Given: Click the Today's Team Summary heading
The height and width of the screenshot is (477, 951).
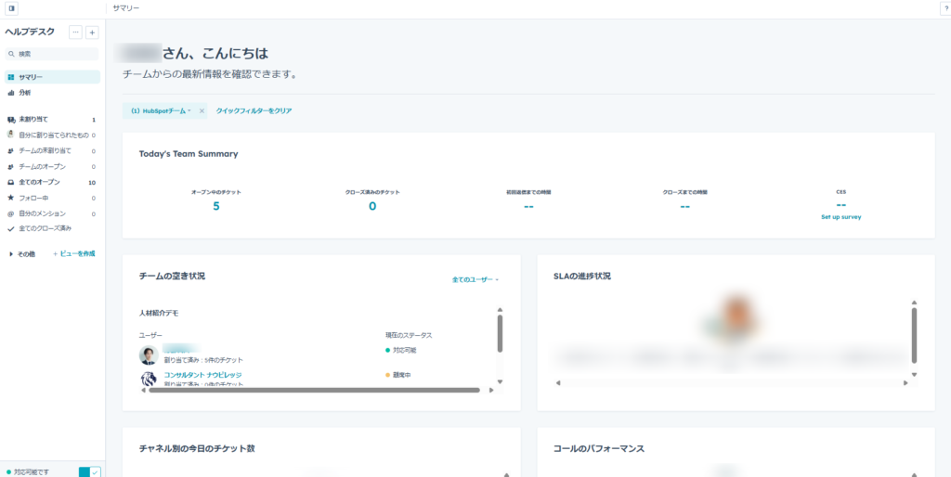Looking at the screenshot, I should click(189, 154).
